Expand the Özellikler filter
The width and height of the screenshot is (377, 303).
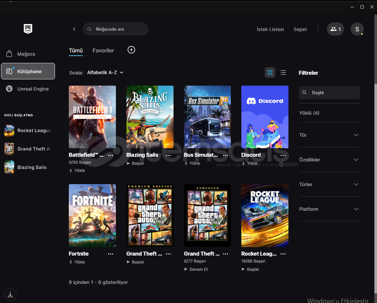[x=329, y=160]
